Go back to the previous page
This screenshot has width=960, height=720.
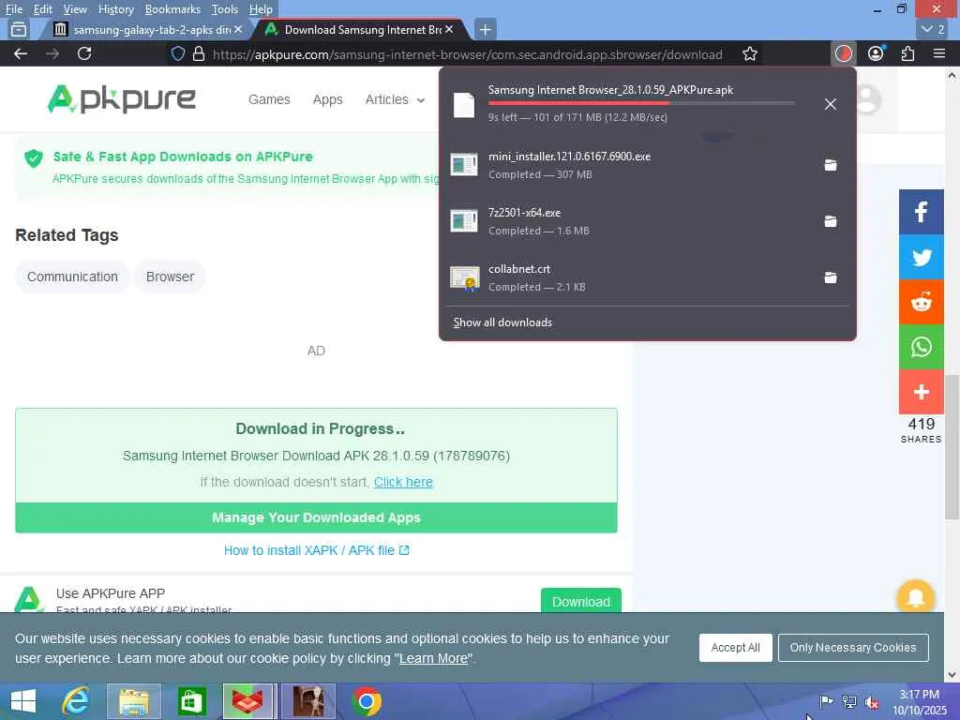coord(21,53)
